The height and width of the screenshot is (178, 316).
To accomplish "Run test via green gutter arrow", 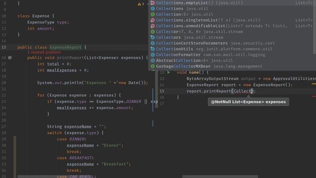I will [168, 72].
